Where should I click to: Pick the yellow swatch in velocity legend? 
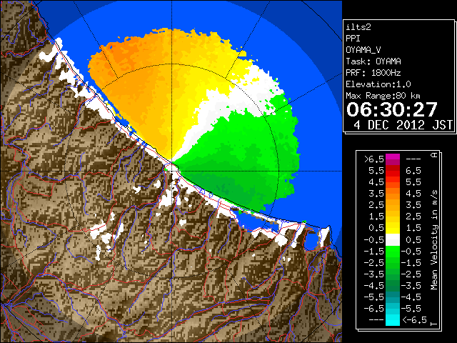[x=393, y=228]
